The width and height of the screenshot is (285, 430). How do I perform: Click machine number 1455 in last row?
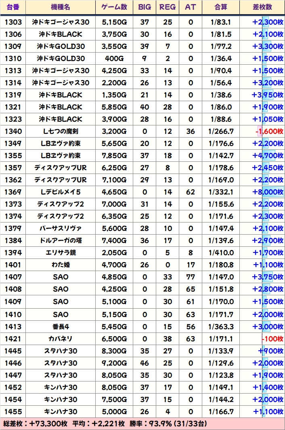[x=13, y=411]
